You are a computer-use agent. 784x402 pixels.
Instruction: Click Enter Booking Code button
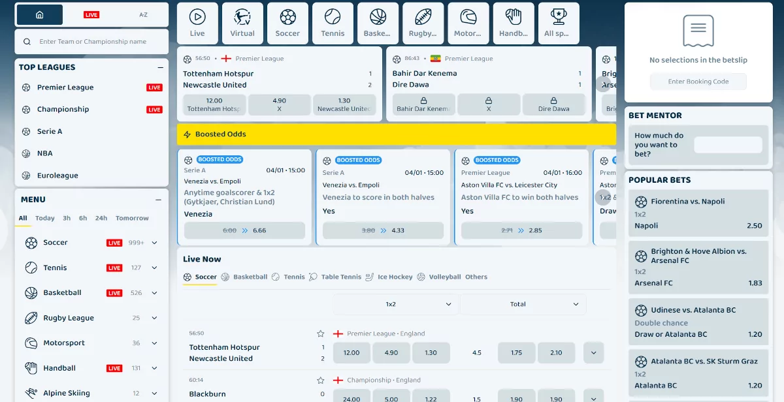coord(698,82)
